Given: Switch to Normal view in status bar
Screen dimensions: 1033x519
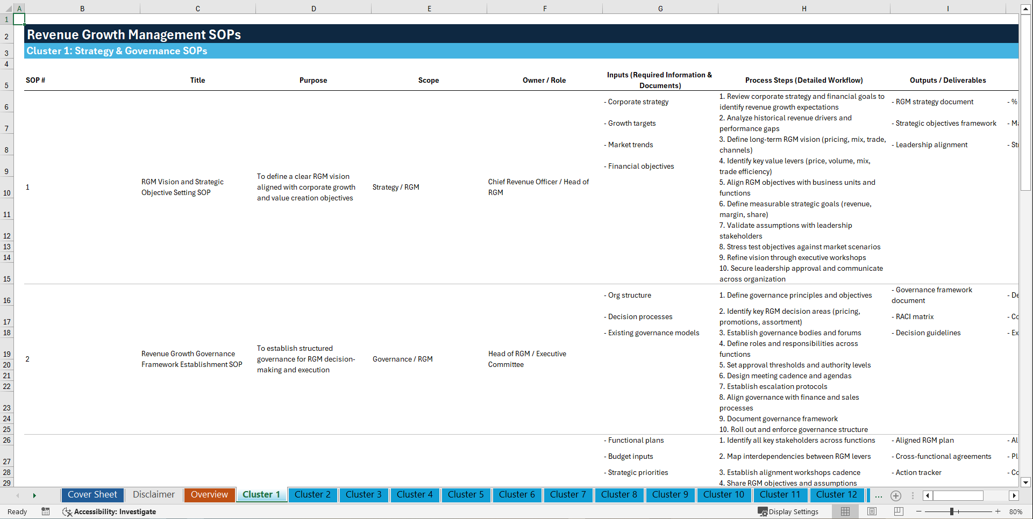Looking at the screenshot, I should coord(844,511).
